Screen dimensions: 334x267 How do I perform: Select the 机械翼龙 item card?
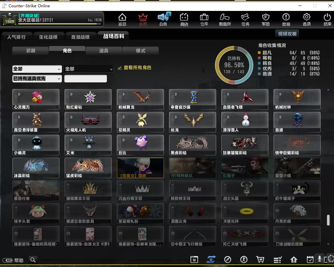coord(140,99)
